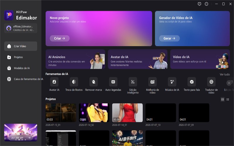Image resolution: width=234 pixels, height=146 pixels.
Task: Click the Gerar button in Gerador de Vídeo
Action: click(x=169, y=38)
